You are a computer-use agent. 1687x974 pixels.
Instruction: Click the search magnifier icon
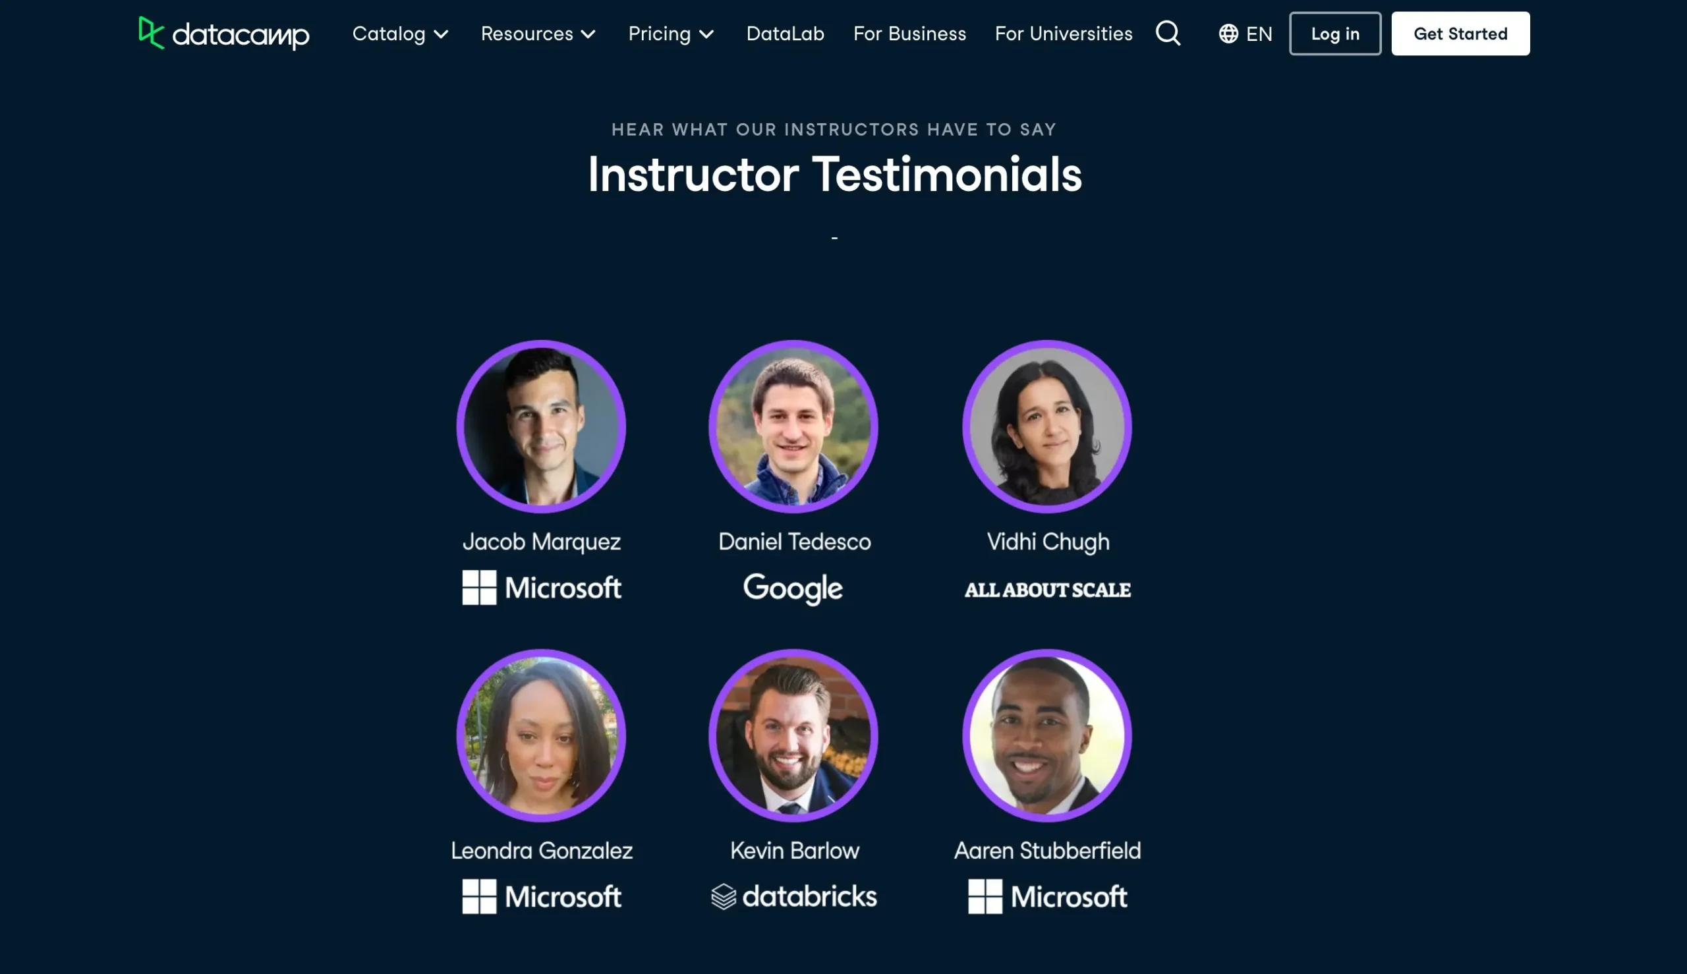point(1168,32)
